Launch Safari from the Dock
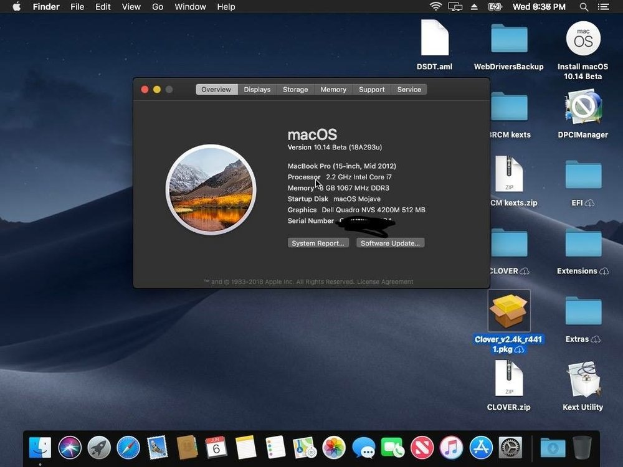Screen dimensions: 623x467 click(128, 447)
